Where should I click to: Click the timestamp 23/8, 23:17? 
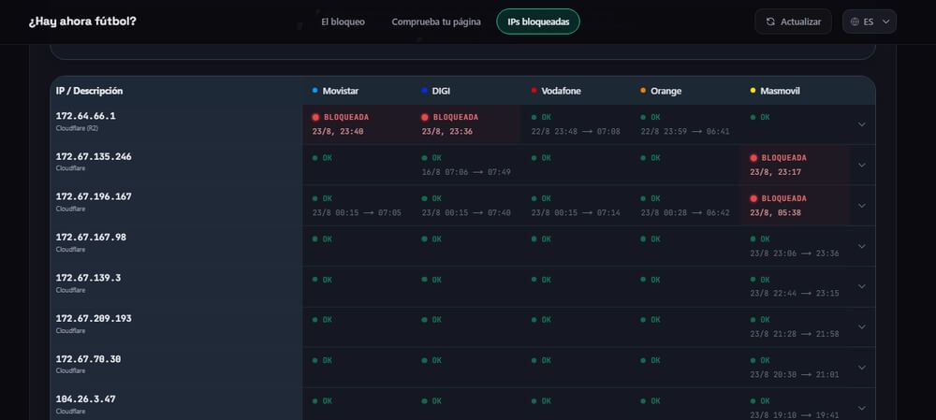[775, 172]
